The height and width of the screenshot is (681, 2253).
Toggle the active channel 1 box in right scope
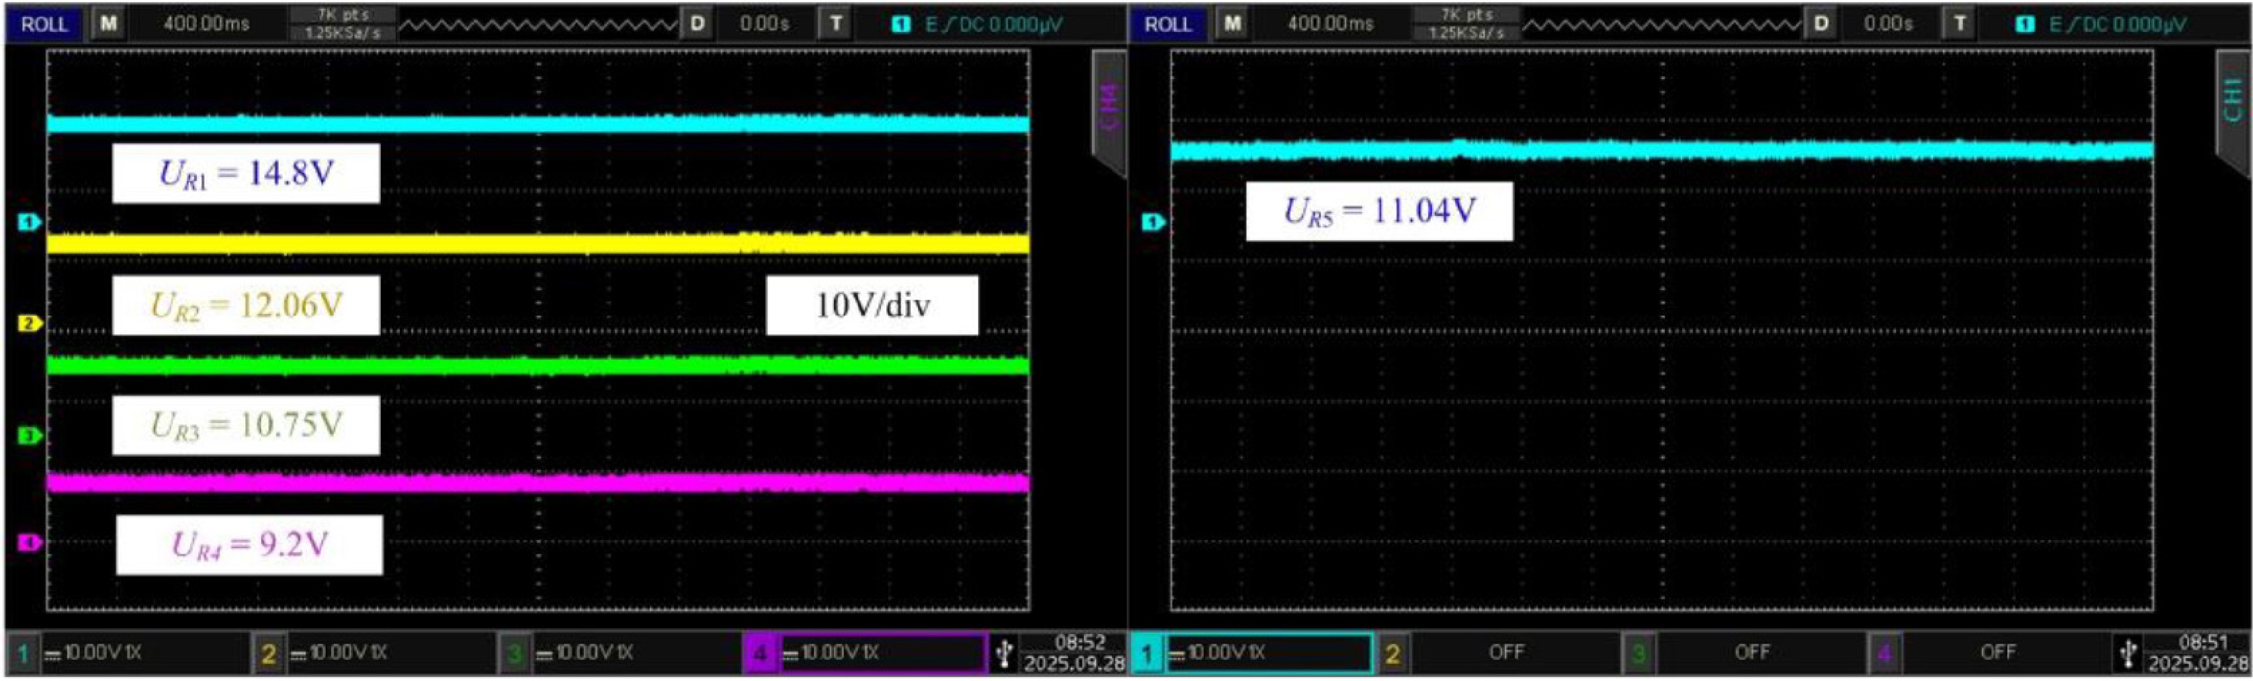click(x=1252, y=653)
